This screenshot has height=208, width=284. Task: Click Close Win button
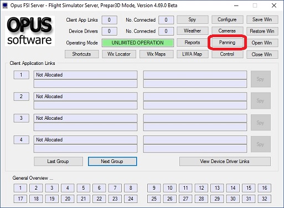[262, 54]
